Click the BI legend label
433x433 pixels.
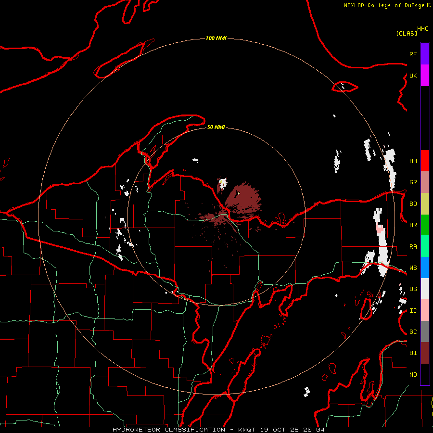[x=413, y=353]
